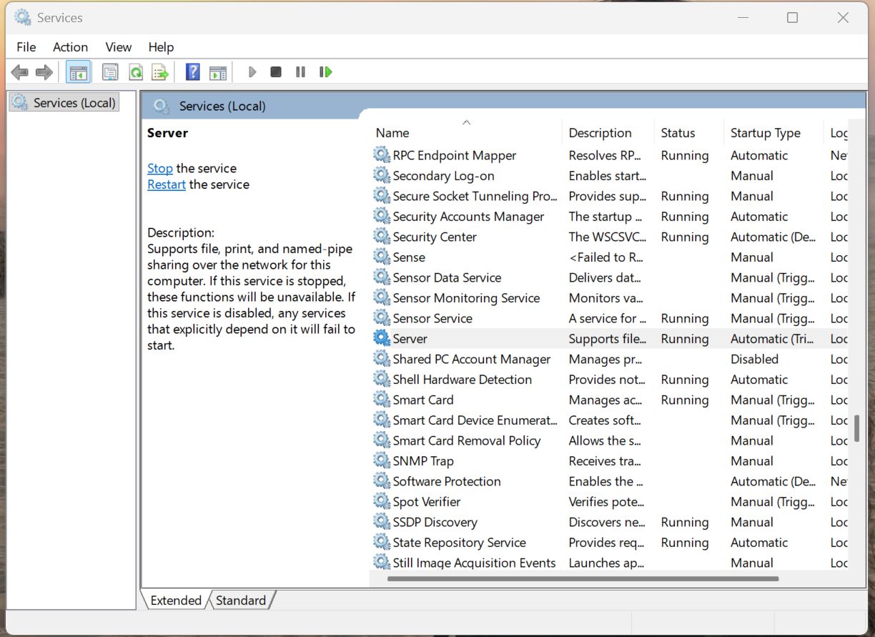Open the View menu

119,47
